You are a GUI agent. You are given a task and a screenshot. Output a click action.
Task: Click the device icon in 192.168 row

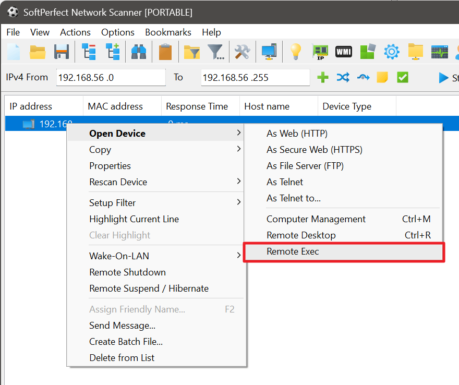[x=29, y=124]
